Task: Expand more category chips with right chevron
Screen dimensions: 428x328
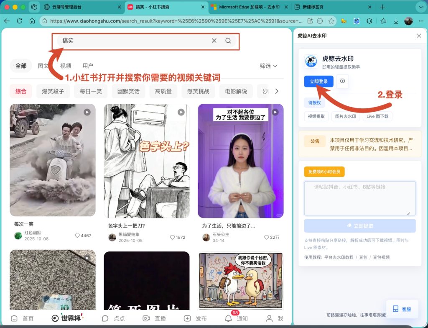Action: click(277, 91)
